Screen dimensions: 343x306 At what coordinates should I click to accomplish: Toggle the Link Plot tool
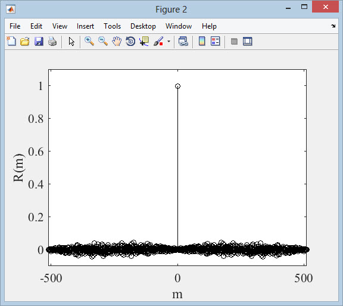click(x=183, y=41)
